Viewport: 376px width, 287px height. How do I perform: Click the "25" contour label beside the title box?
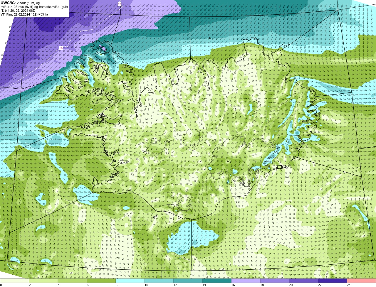(x=119, y=4)
